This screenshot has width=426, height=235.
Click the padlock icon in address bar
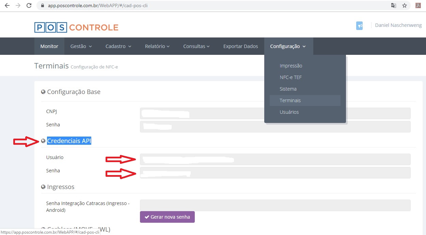click(x=43, y=5)
